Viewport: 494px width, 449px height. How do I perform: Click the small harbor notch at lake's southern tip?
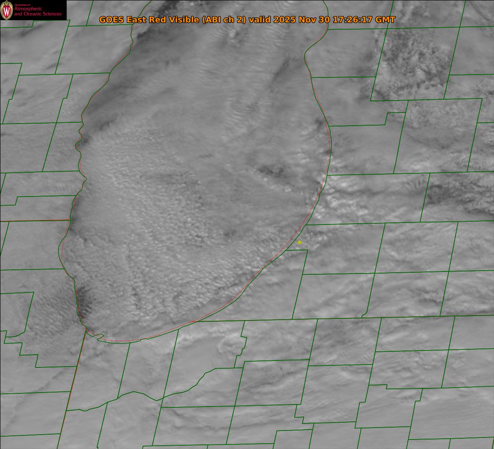pyautogui.click(x=99, y=337)
